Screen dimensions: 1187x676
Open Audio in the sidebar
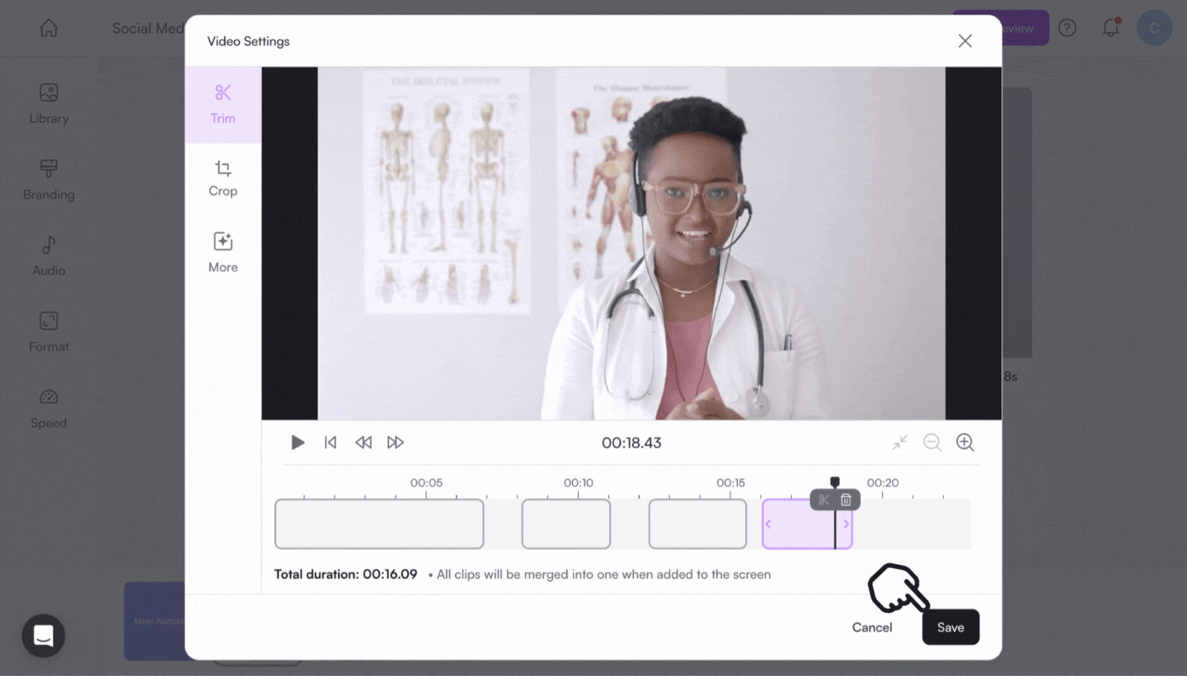[x=49, y=256]
